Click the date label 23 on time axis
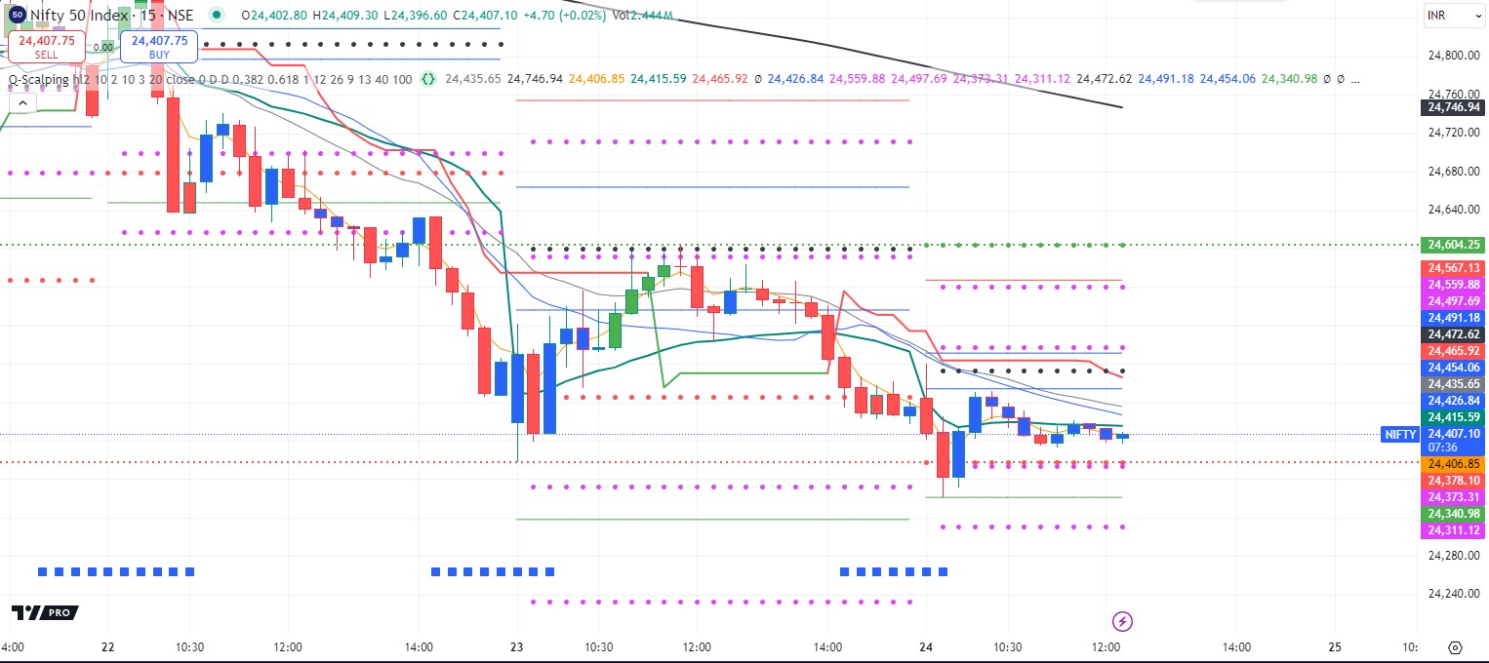 click(516, 647)
